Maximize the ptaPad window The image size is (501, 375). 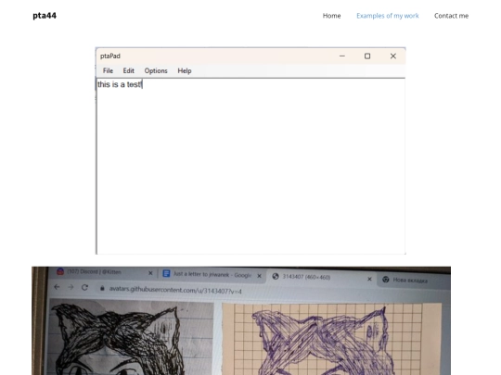pyautogui.click(x=367, y=56)
